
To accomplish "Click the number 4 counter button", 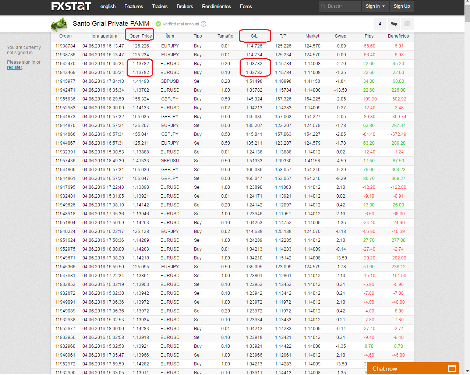I will click(380, 24).
